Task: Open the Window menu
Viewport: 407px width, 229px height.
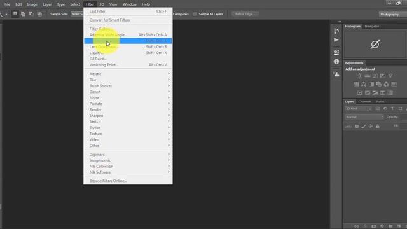Action: [130, 4]
